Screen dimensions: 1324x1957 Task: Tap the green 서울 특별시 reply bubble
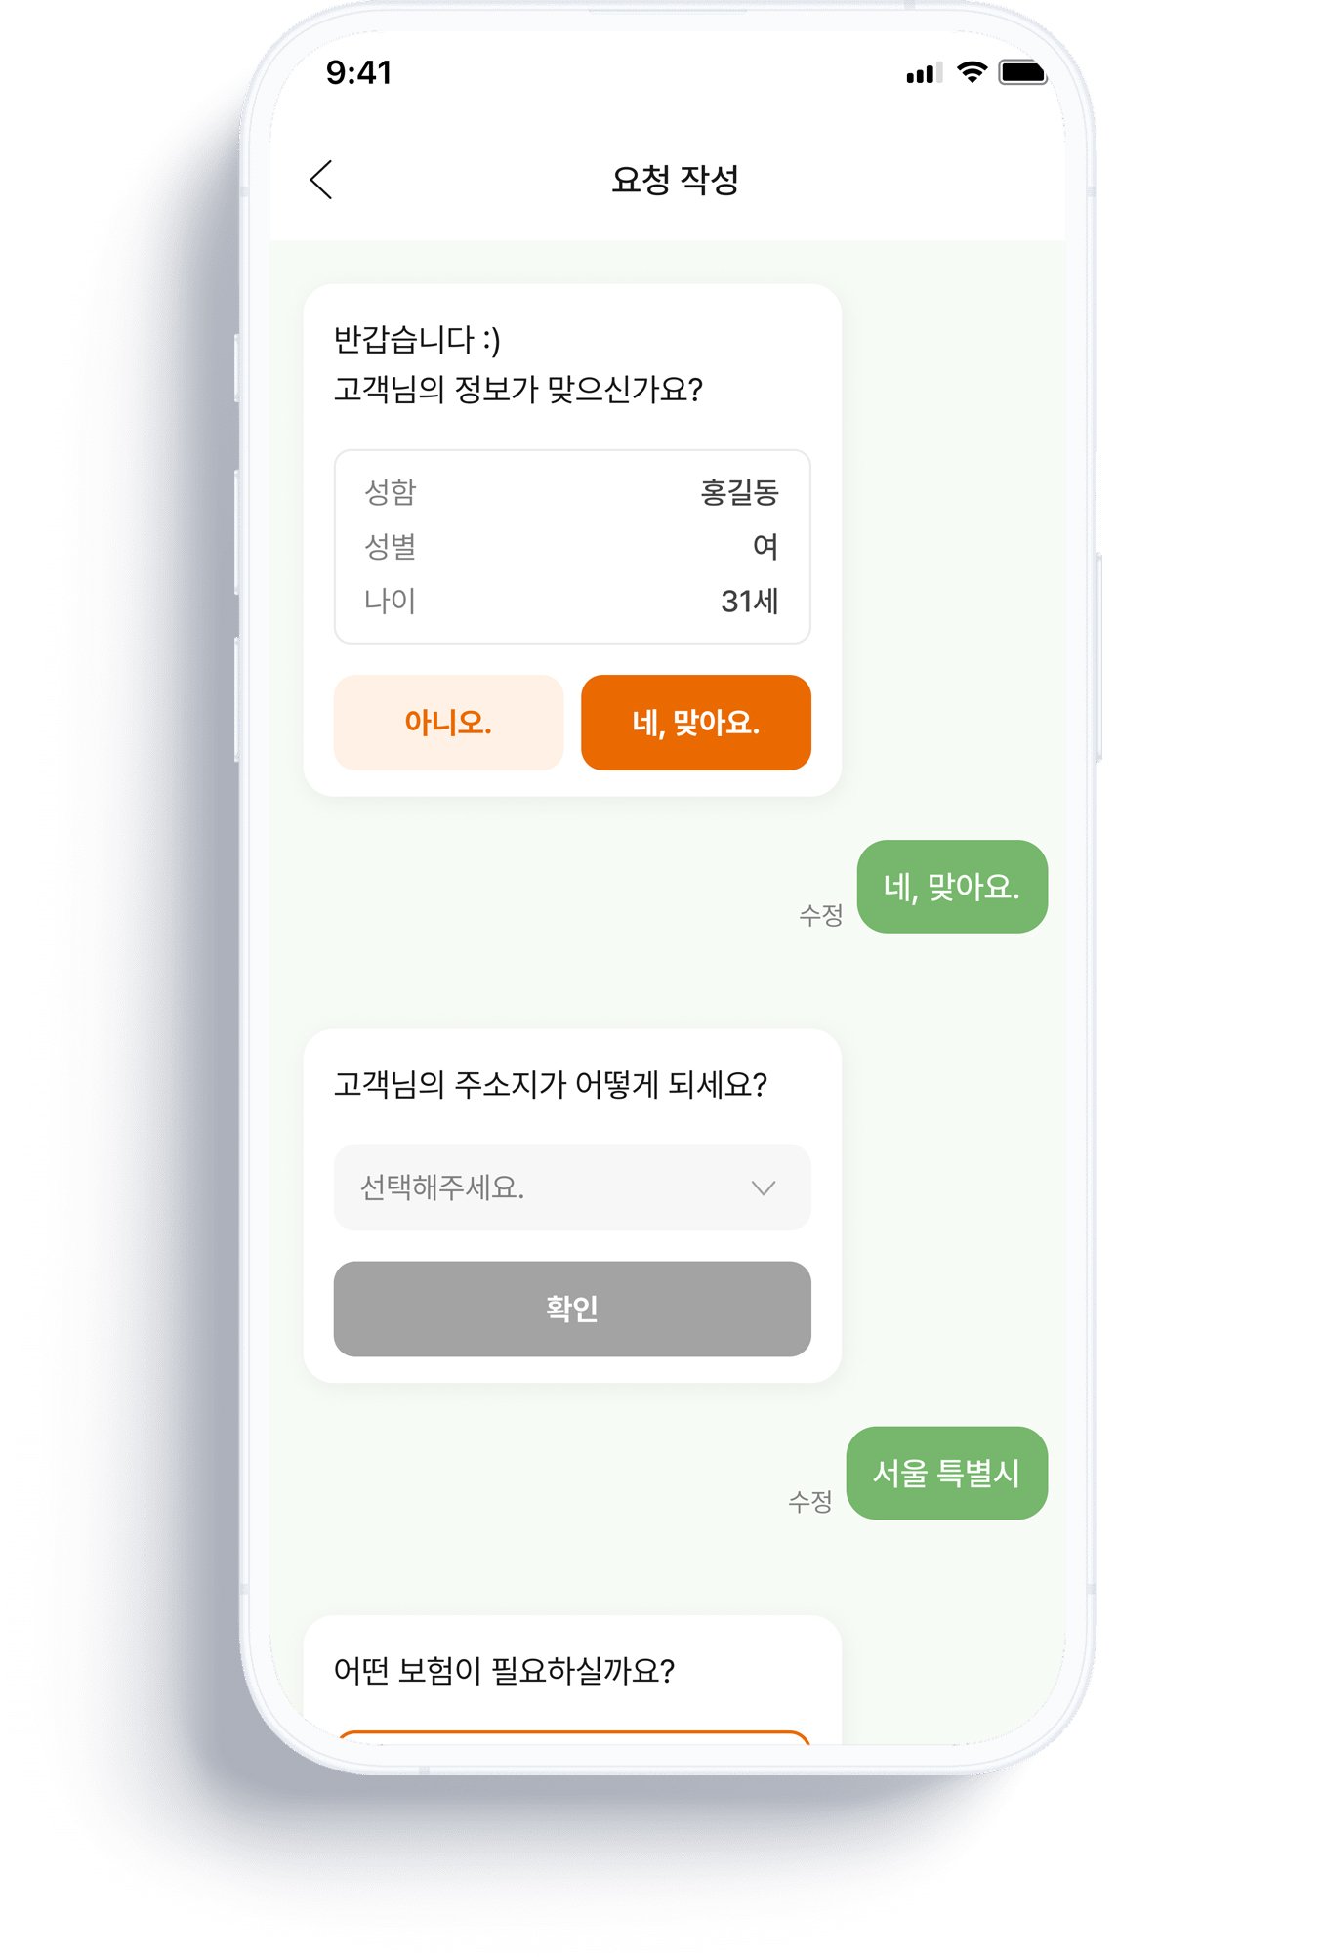tap(946, 1473)
